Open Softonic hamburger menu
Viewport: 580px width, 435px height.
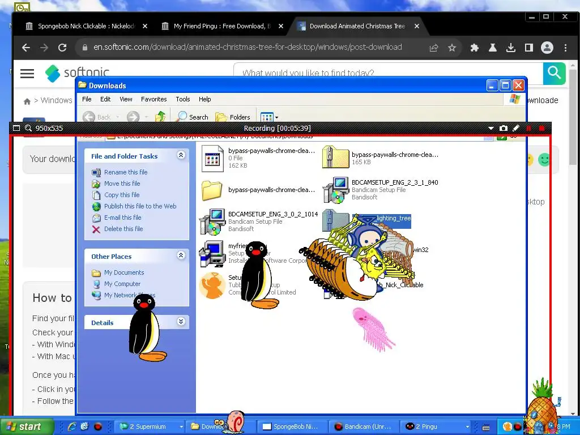tap(27, 74)
